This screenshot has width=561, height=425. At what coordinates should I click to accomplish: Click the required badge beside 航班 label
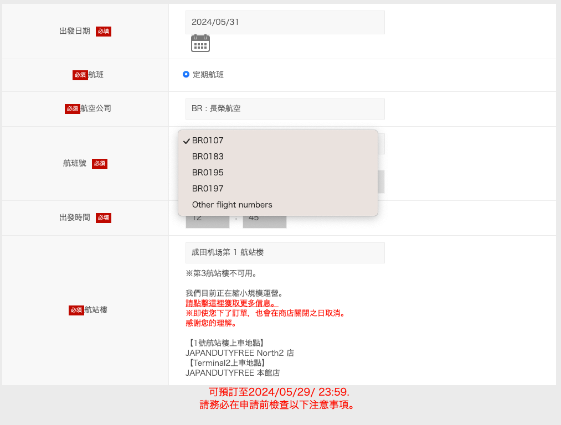[x=80, y=75]
